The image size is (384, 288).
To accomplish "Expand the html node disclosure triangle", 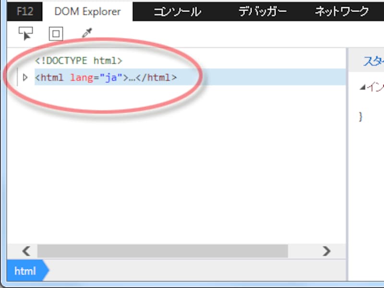I will pos(25,77).
